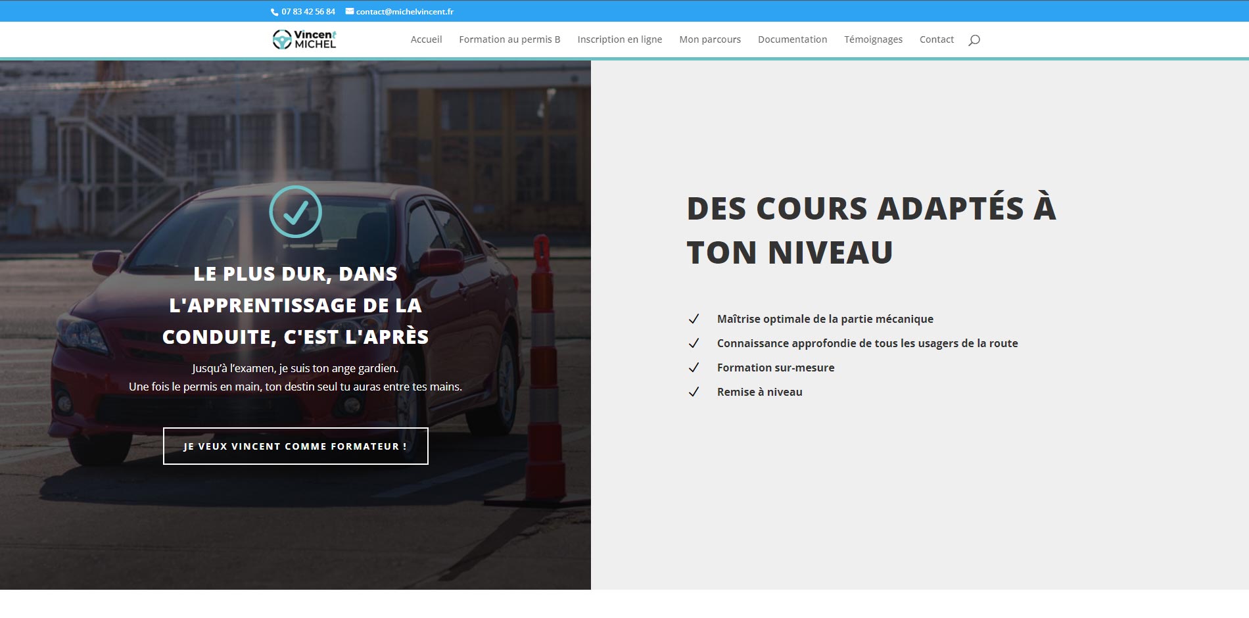Go to the Accueil menu item
1249x618 pixels.
tap(426, 39)
